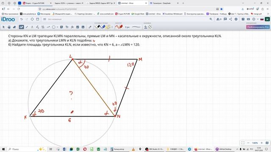Image resolution: width=271 pixels, height=152 pixels.
Task: Zoom out with the minus button
Action: coord(249,143)
